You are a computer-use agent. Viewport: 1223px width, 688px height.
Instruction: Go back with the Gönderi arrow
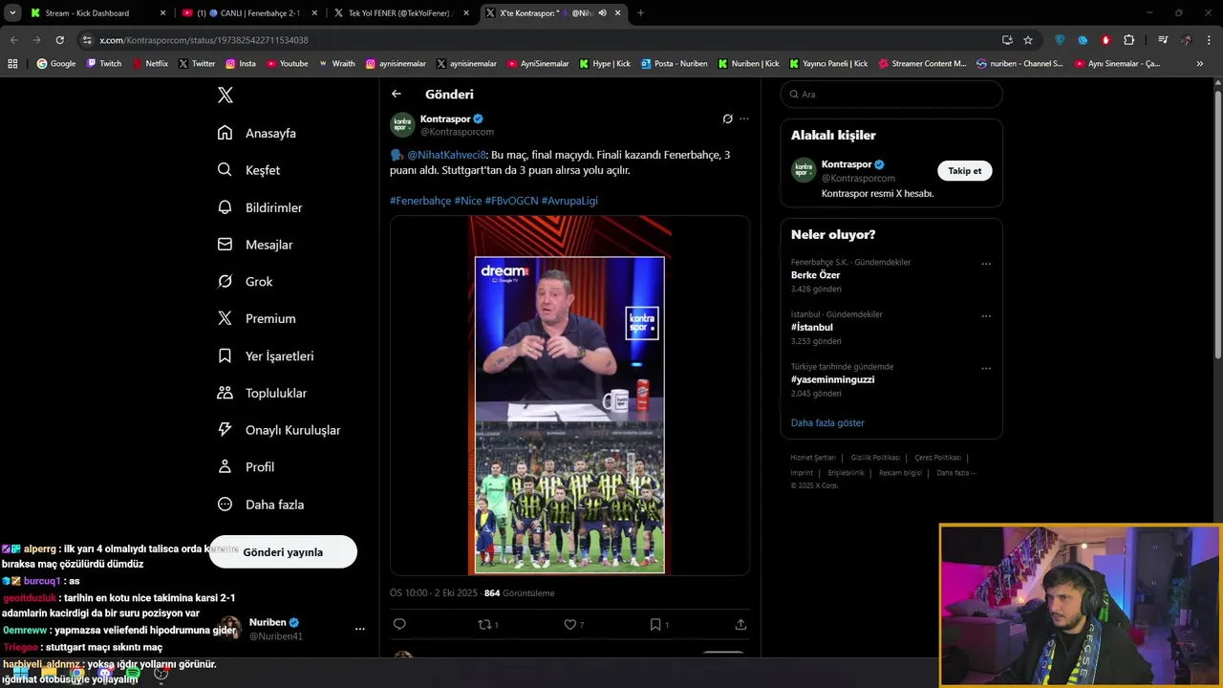(x=397, y=94)
